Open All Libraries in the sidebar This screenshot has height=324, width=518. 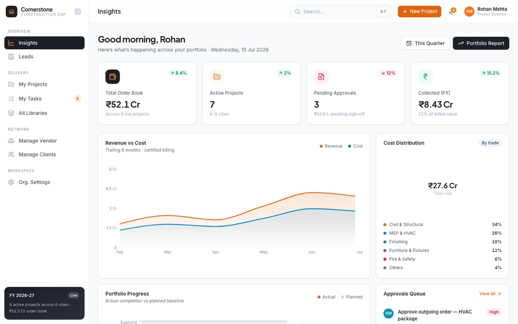tap(44, 113)
